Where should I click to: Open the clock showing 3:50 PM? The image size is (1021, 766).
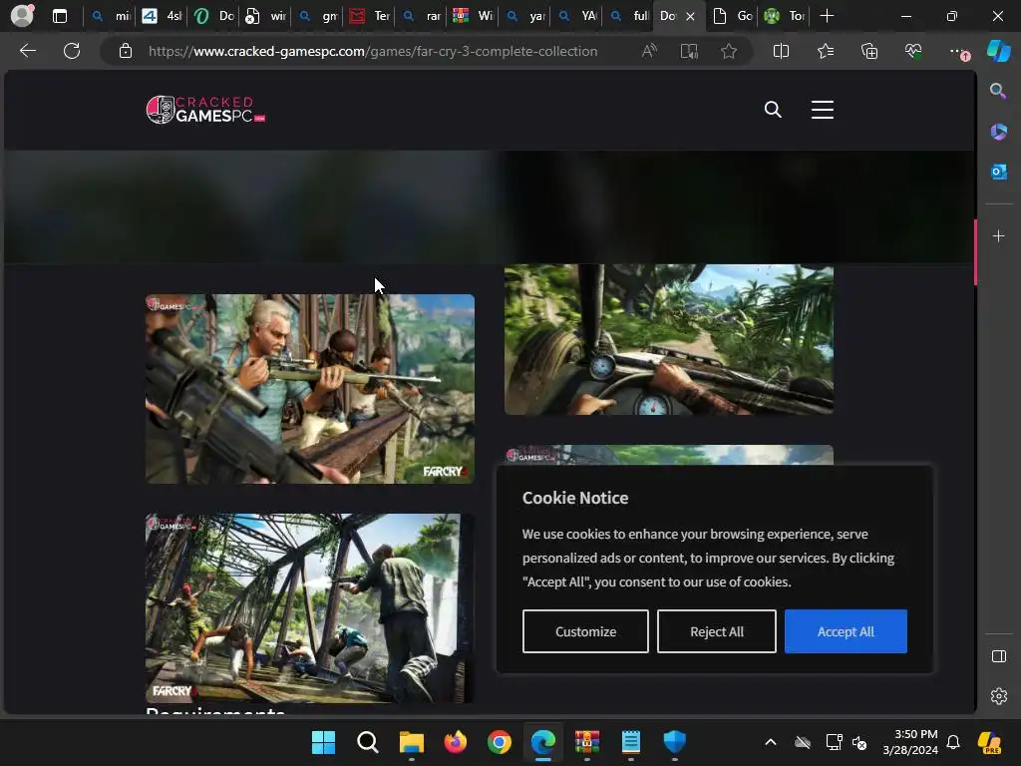pyautogui.click(x=910, y=742)
